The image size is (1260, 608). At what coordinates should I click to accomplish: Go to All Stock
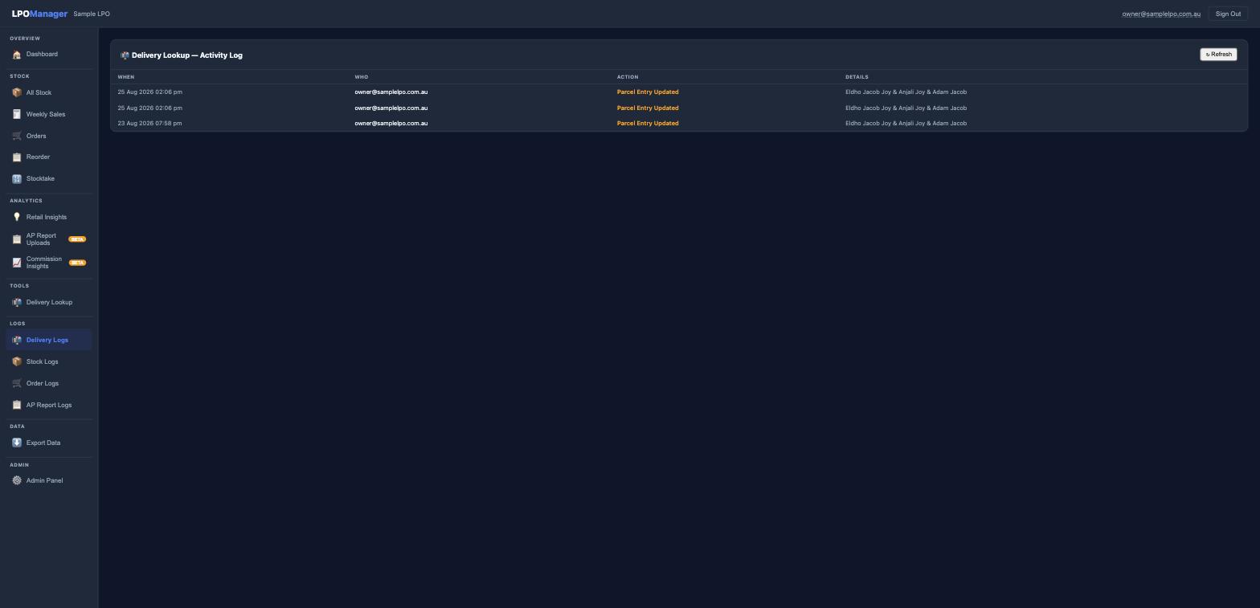pos(49,92)
